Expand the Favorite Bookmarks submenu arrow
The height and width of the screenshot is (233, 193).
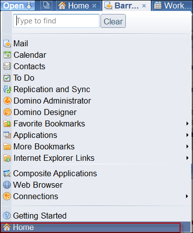click(188, 123)
